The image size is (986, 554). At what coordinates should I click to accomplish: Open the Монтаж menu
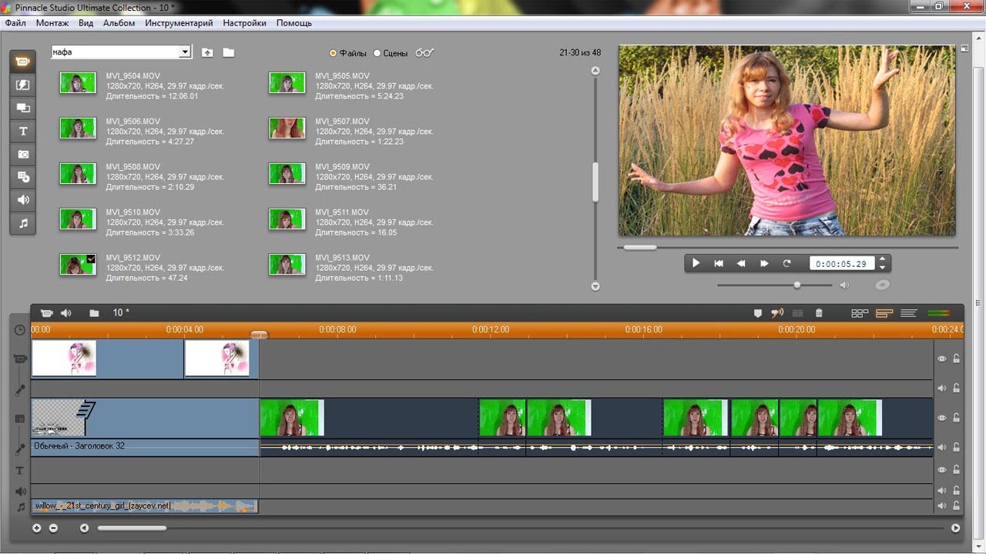tap(52, 23)
